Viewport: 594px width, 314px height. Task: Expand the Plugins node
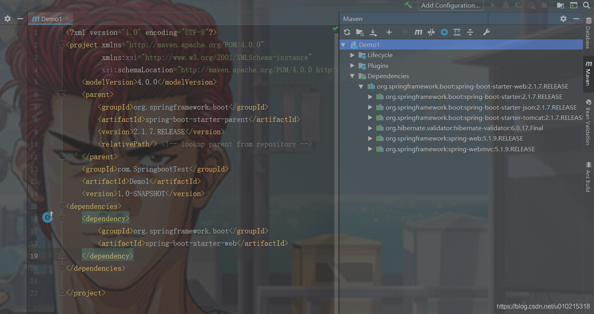[352, 65]
